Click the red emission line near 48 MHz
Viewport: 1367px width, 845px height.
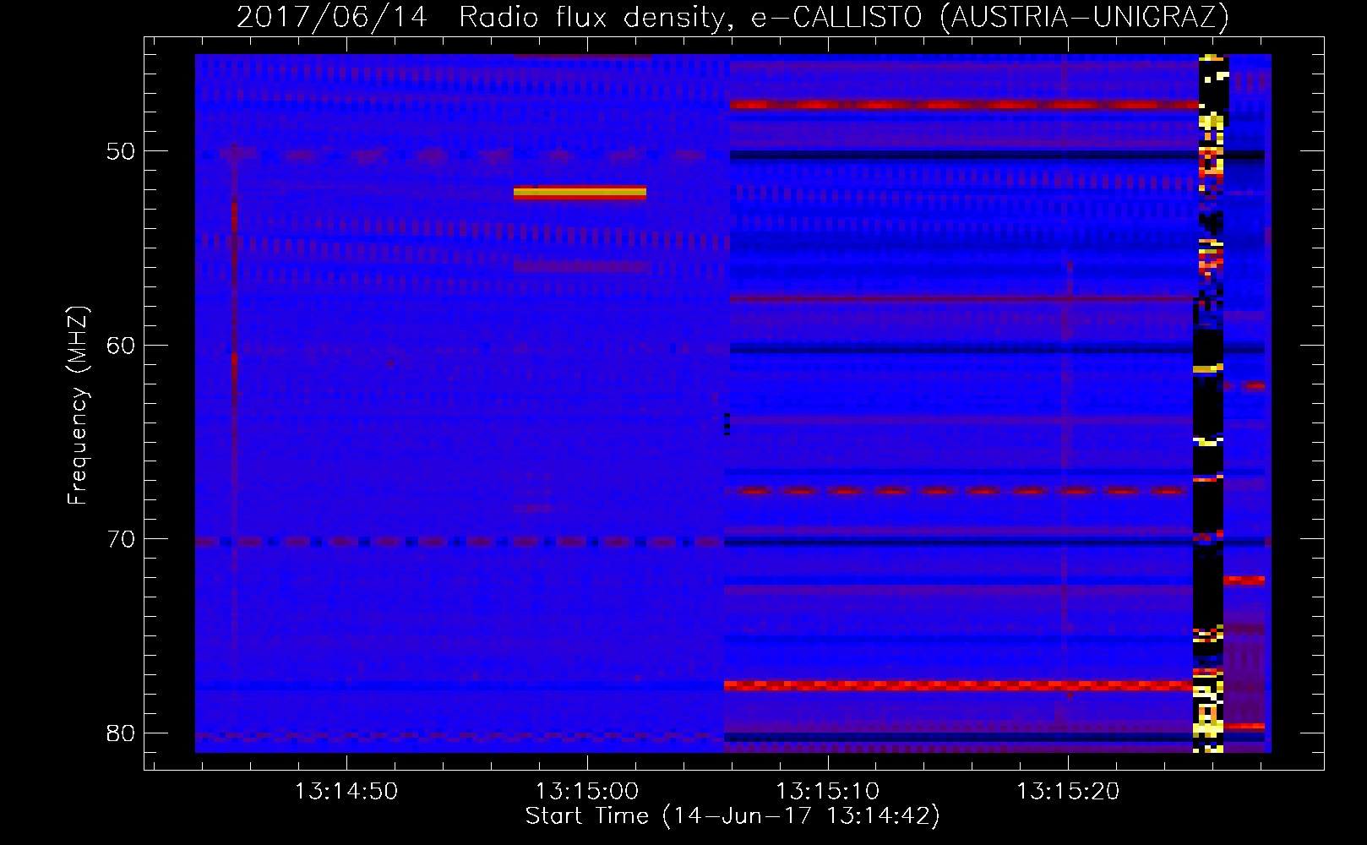click(x=964, y=106)
